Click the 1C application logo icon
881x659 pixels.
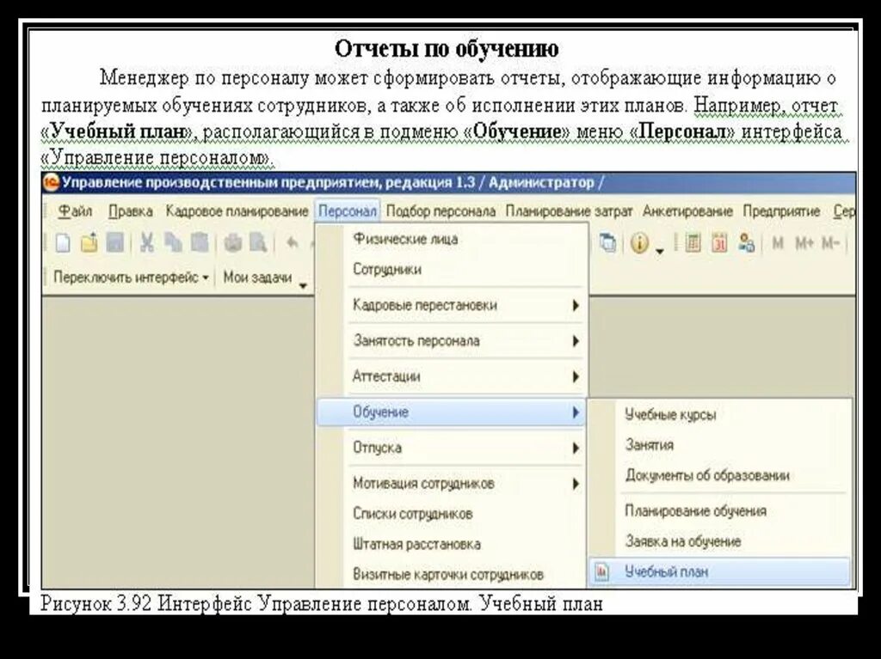coord(51,182)
